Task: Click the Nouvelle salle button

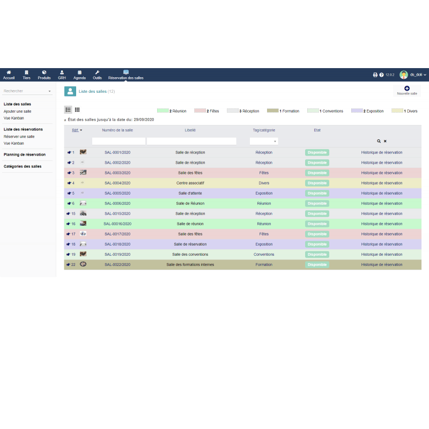Action: click(x=406, y=90)
